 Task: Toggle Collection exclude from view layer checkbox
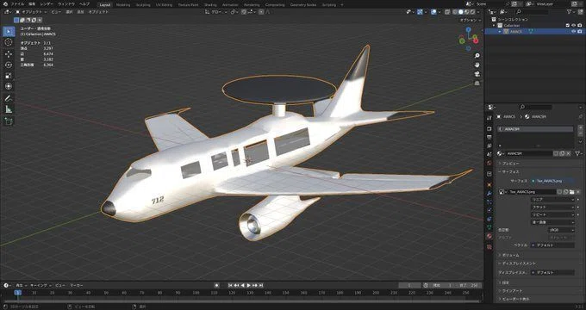click(x=568, y=25)
